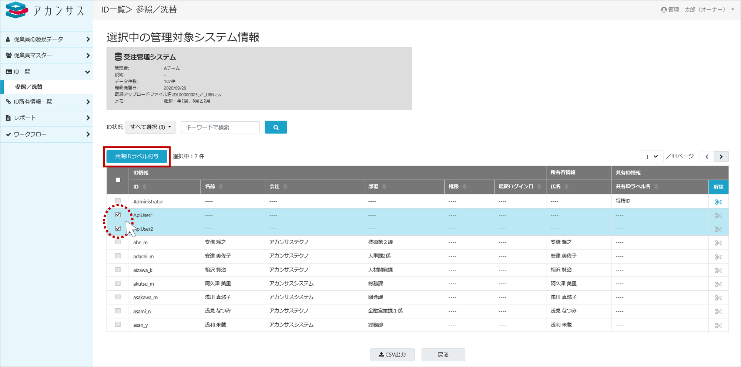This screenshot has width=741, height=367.
Task: Click scissors icon in Administrator row
Action: coord(718,202)
